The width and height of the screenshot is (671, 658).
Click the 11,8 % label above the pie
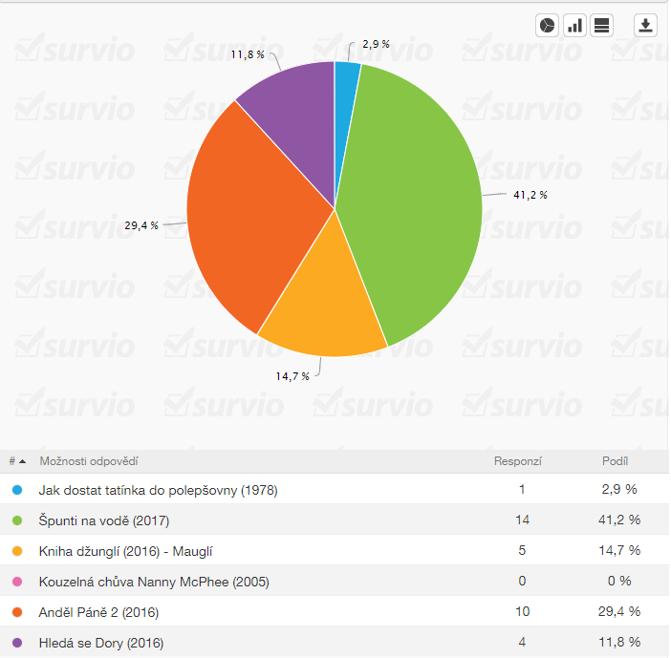(x=248, y=54)
